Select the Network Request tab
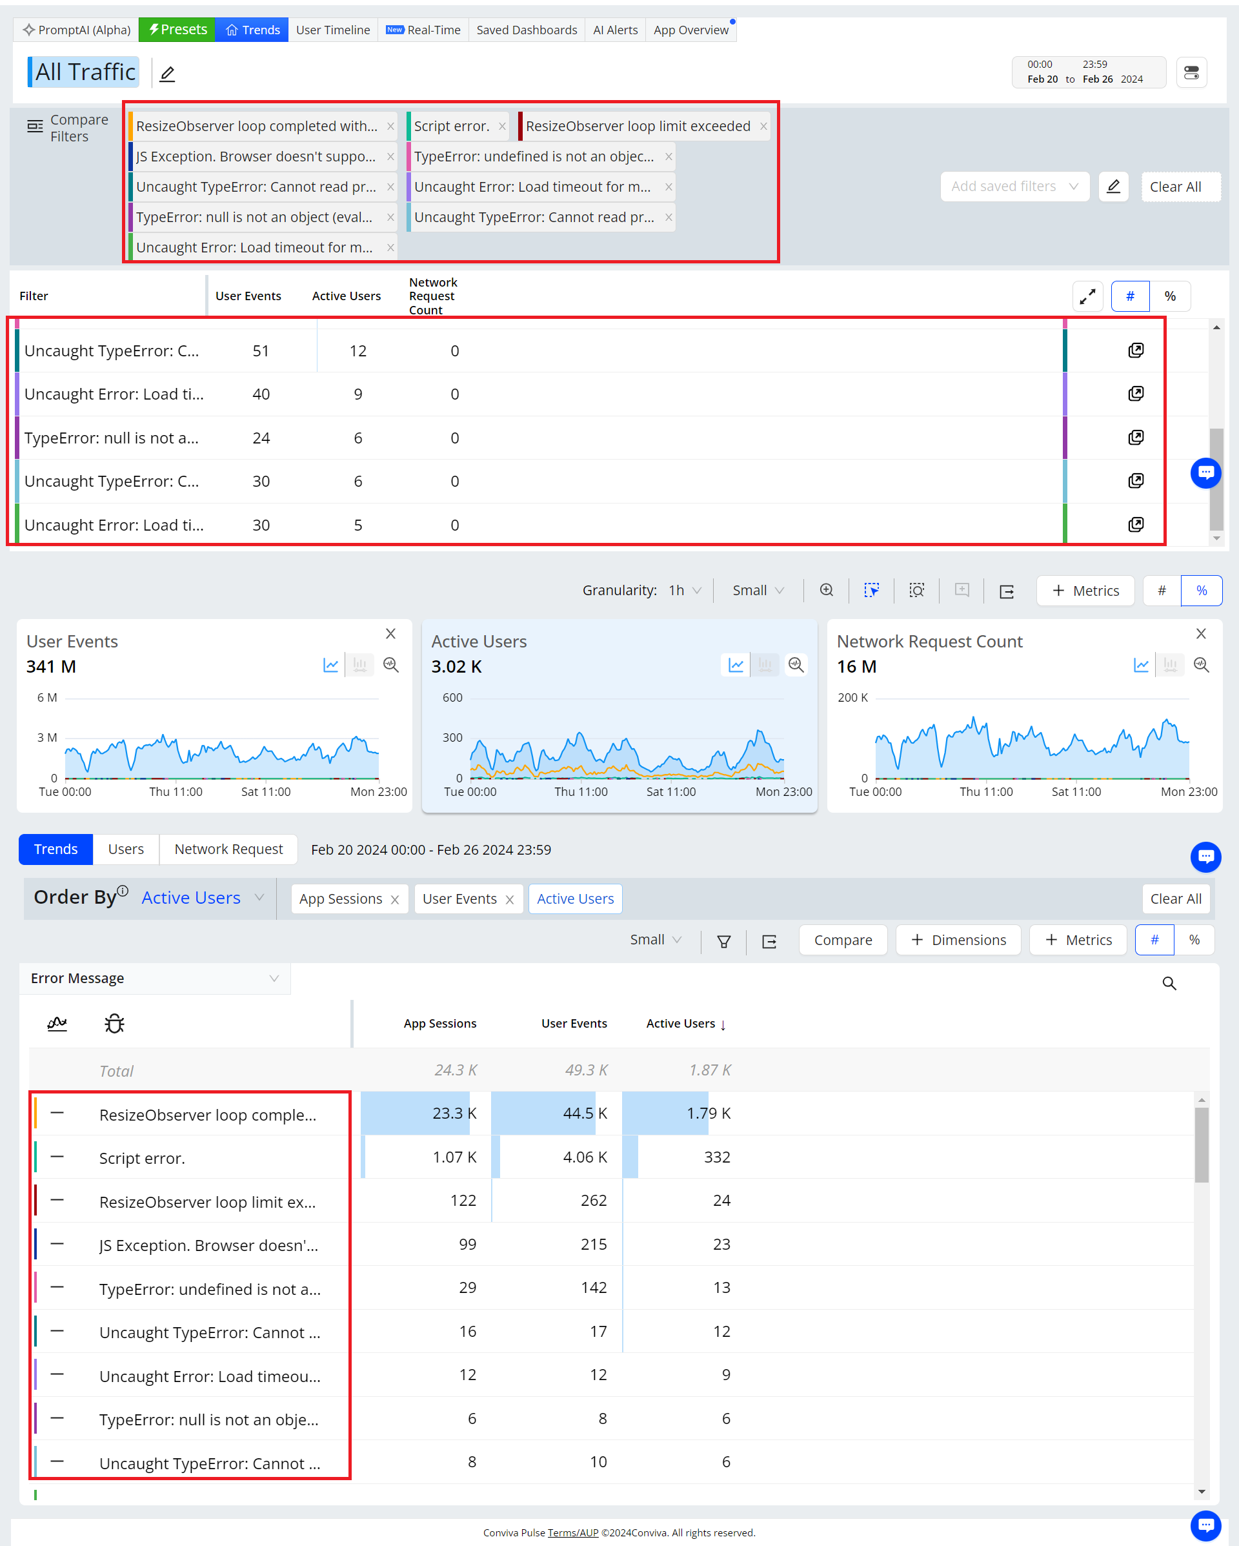This screenshot has height=1546, width=1239. point(228,849)
